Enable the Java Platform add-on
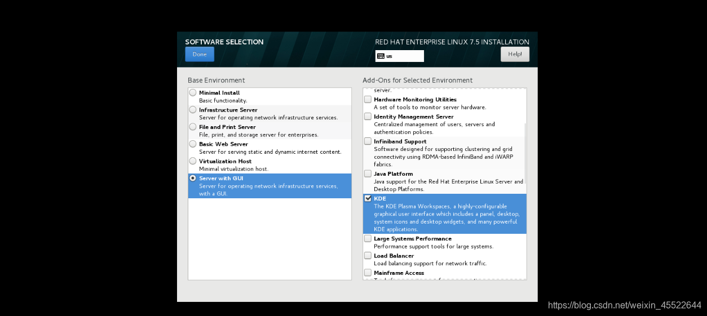This screenshot has height=316, width=707. (x=368, y=174)
